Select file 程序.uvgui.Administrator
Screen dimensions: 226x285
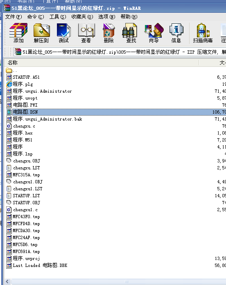click(x=42, y=91)
